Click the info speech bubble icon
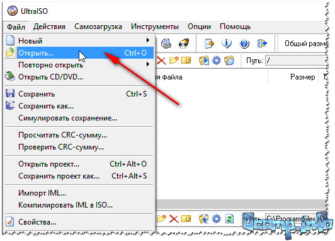The height and width of the screenshot is (241, 335). point(227,44)
